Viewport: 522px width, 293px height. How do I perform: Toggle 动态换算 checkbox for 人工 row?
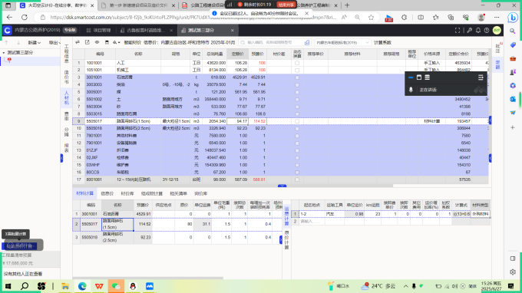click(x=297, y=63)
